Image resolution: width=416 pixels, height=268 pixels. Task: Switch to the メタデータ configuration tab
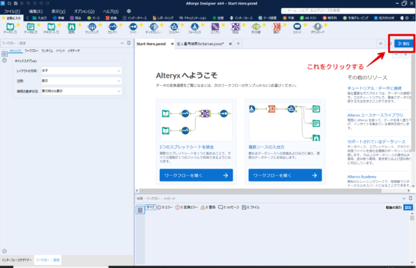tap(73, 51)
